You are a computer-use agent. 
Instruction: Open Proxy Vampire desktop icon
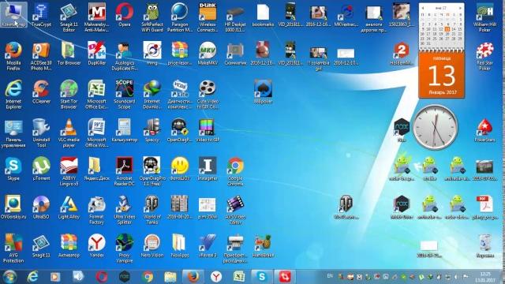pyautogui.click(x=125, y=248)
